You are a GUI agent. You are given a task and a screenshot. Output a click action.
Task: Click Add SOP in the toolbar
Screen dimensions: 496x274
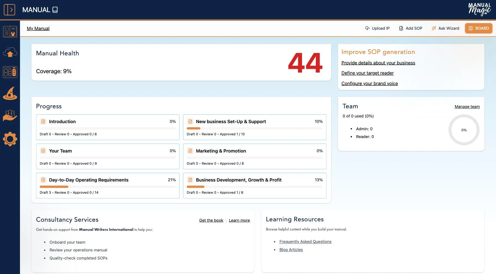[411, 28]
